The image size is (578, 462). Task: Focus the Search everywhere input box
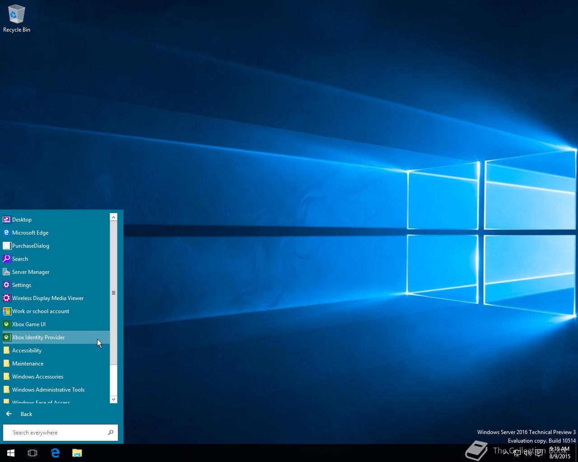click(61, 433)
